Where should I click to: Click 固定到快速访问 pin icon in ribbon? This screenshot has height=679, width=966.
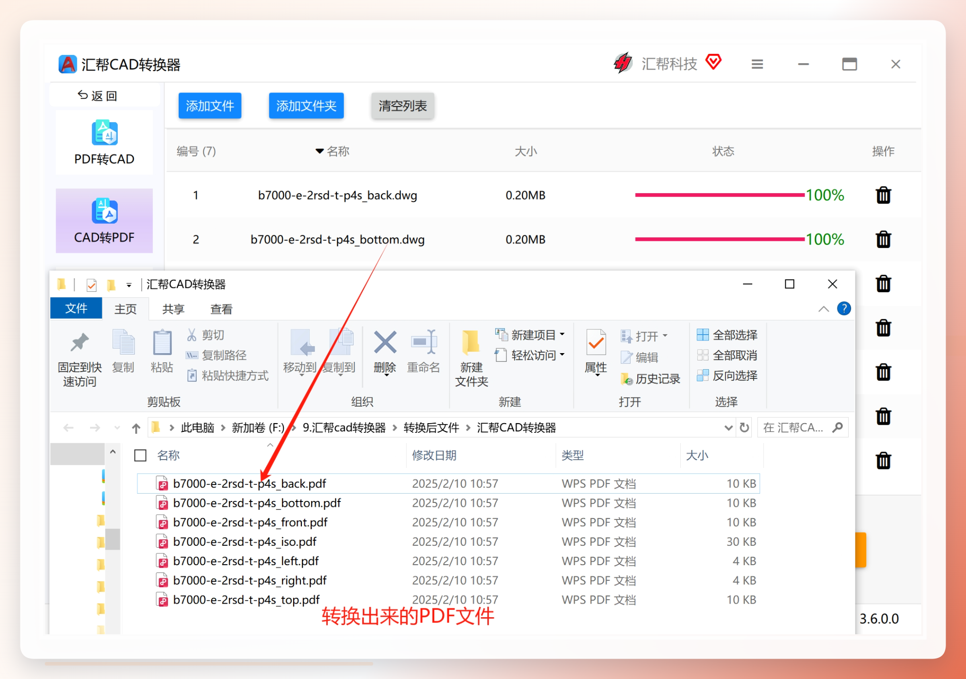(x=79, y=342)
